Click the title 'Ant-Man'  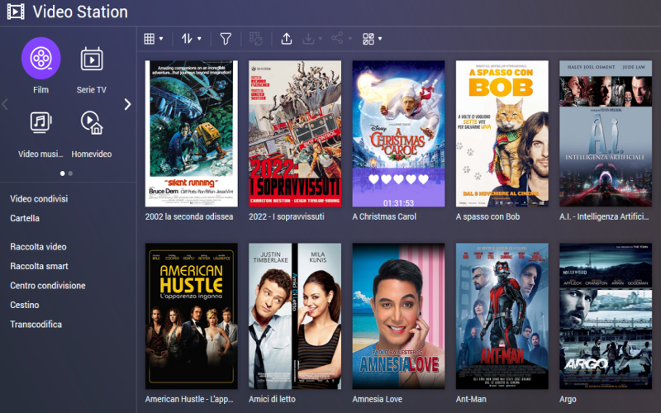tap(471, 399)
